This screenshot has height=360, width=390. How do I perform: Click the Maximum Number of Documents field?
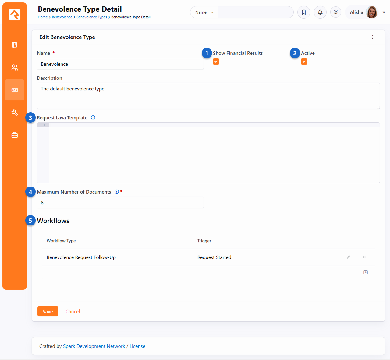point(120,203)
